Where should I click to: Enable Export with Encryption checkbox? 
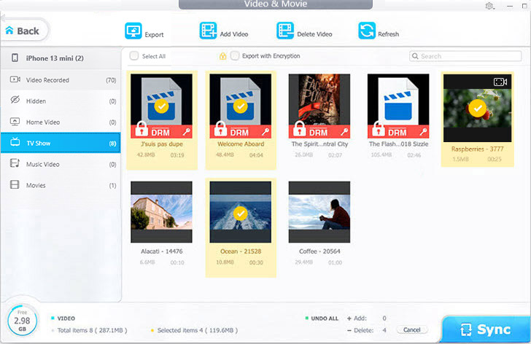[235, 56]
